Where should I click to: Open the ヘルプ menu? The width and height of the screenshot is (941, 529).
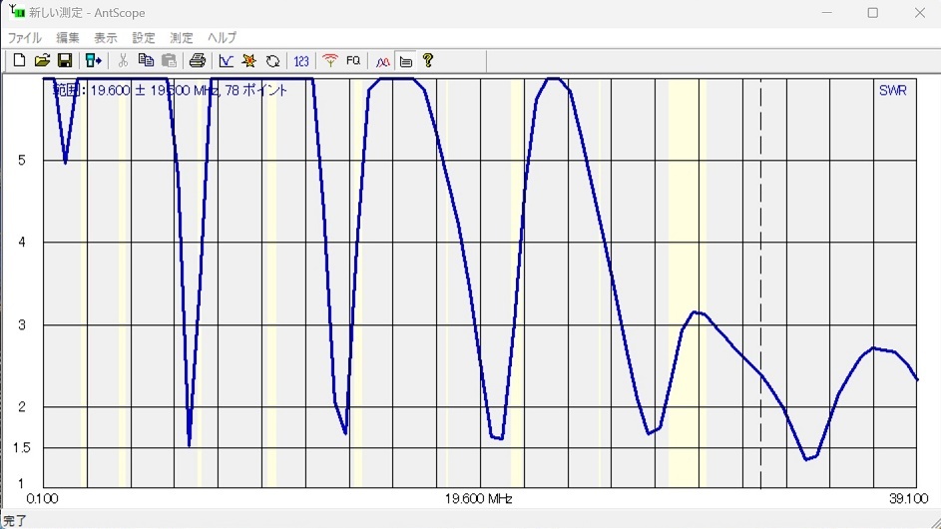coord(222,38)
